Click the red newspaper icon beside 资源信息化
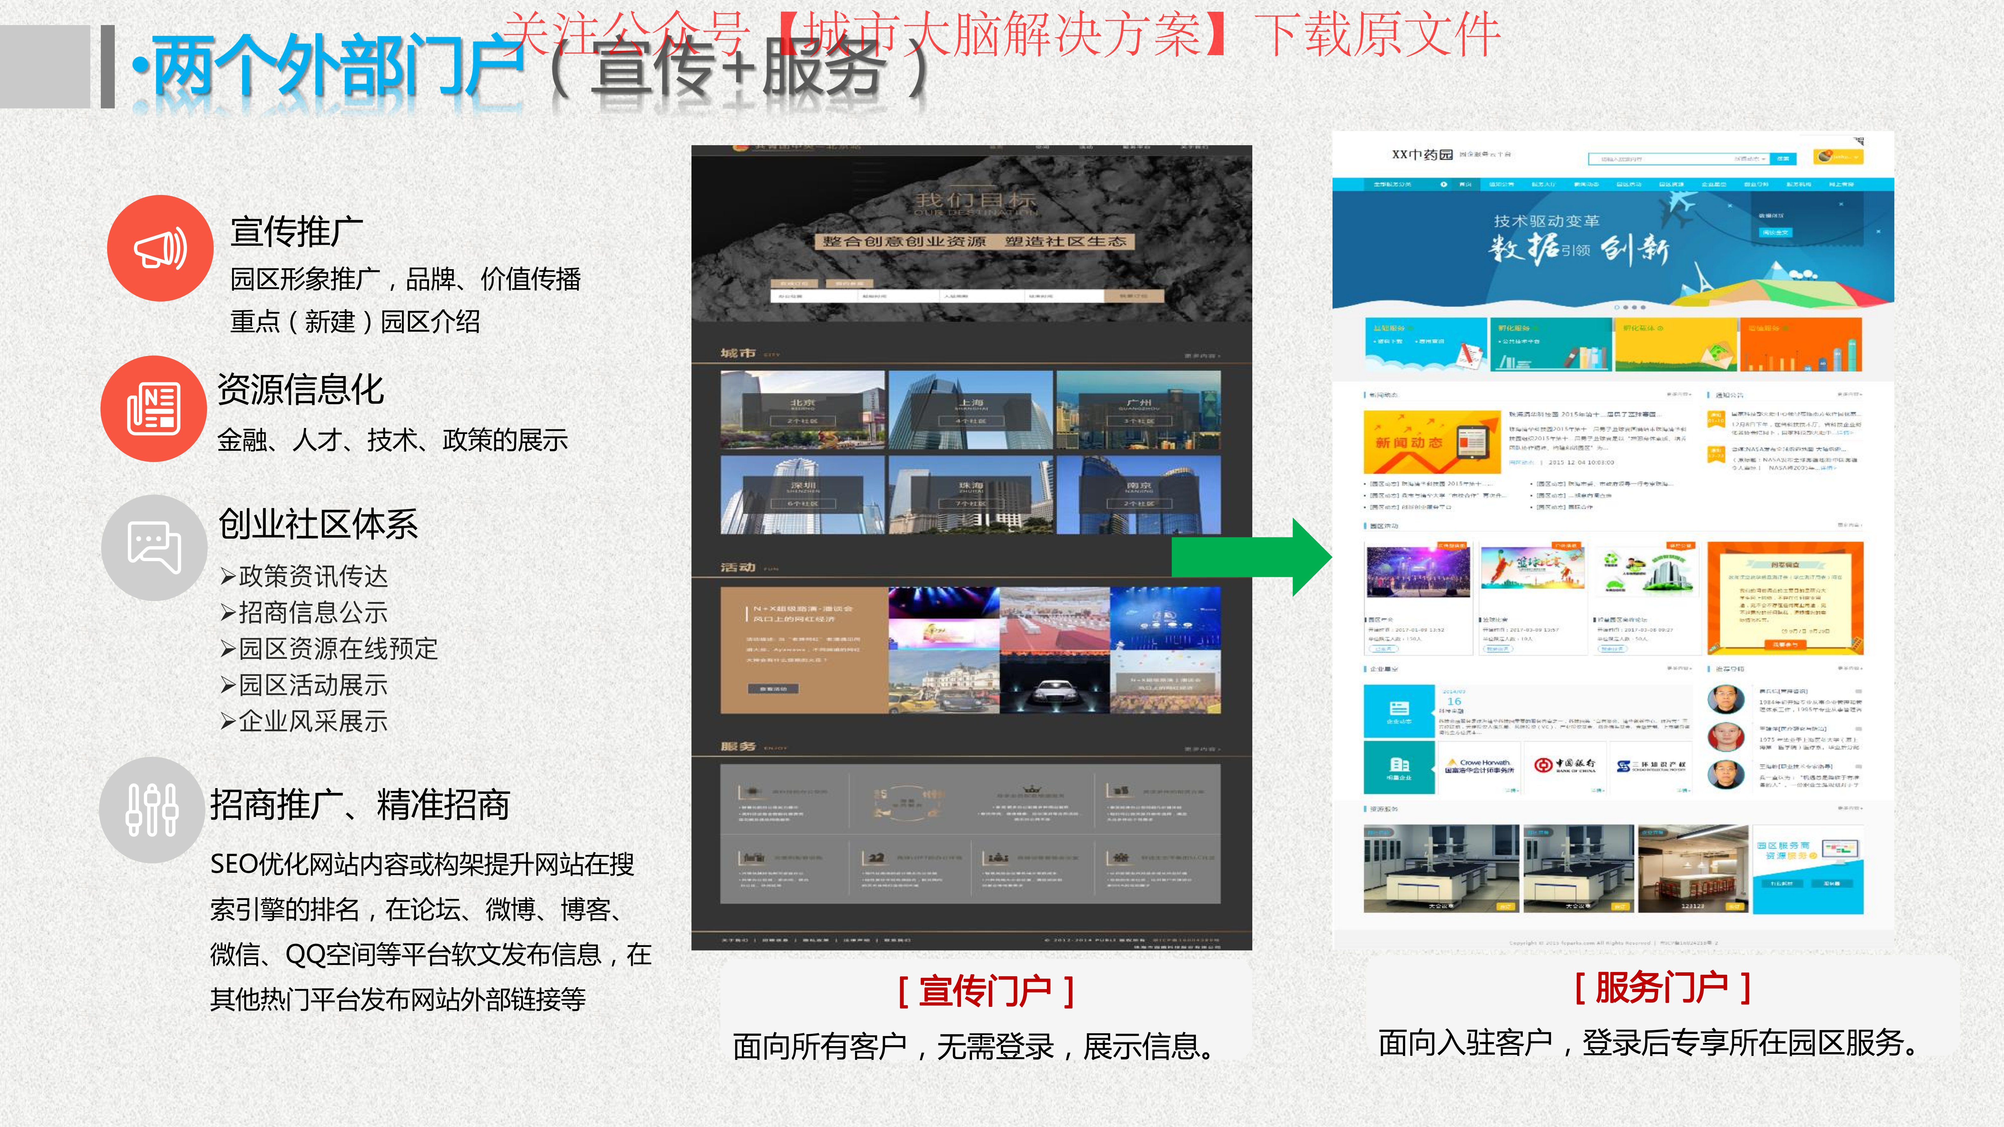 154,408
